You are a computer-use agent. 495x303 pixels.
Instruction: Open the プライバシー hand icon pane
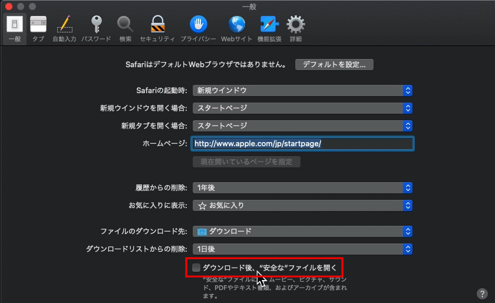(x=198, y=29)
